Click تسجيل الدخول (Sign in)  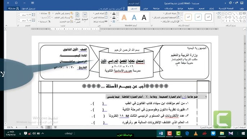[x=28, y=9]
